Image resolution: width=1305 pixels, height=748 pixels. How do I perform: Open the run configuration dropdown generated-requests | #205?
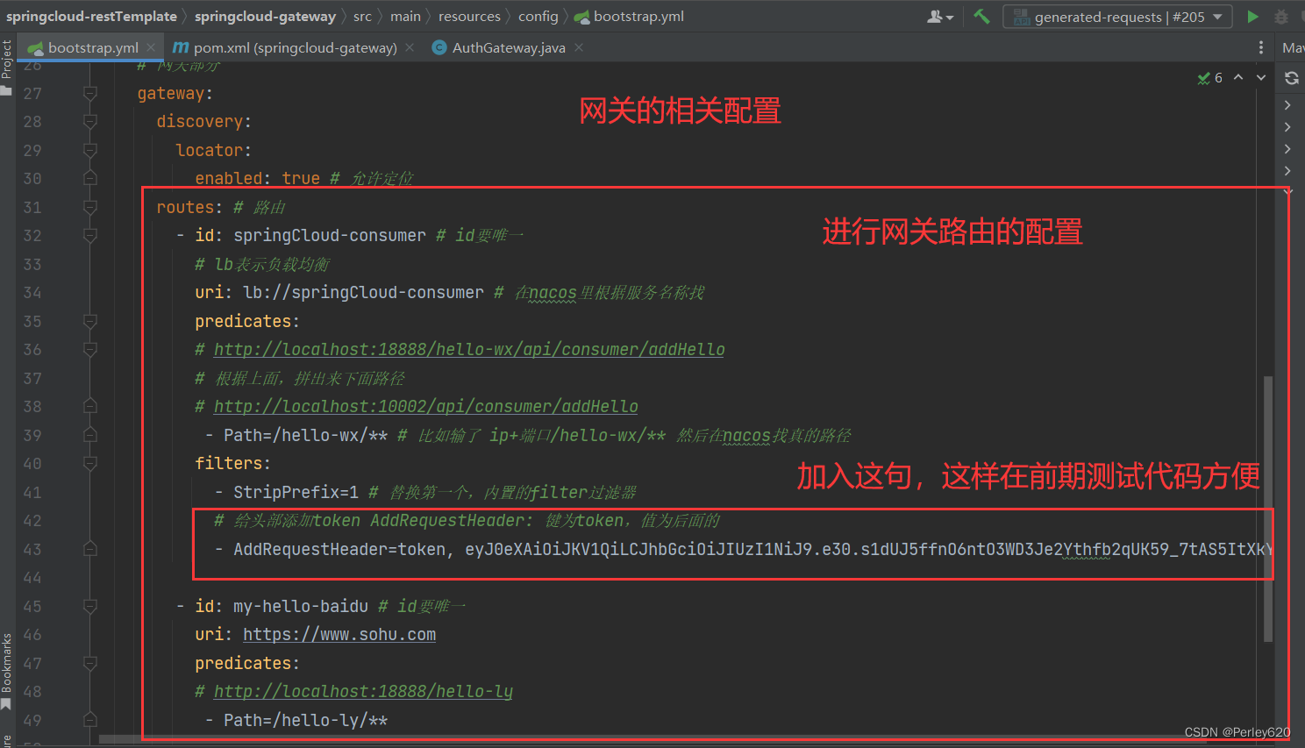tap(1118, 17)
